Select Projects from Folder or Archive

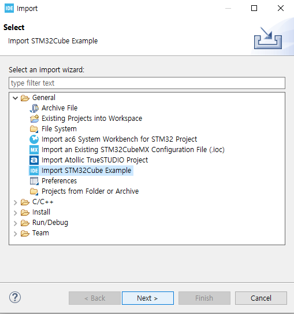(90, 191)
